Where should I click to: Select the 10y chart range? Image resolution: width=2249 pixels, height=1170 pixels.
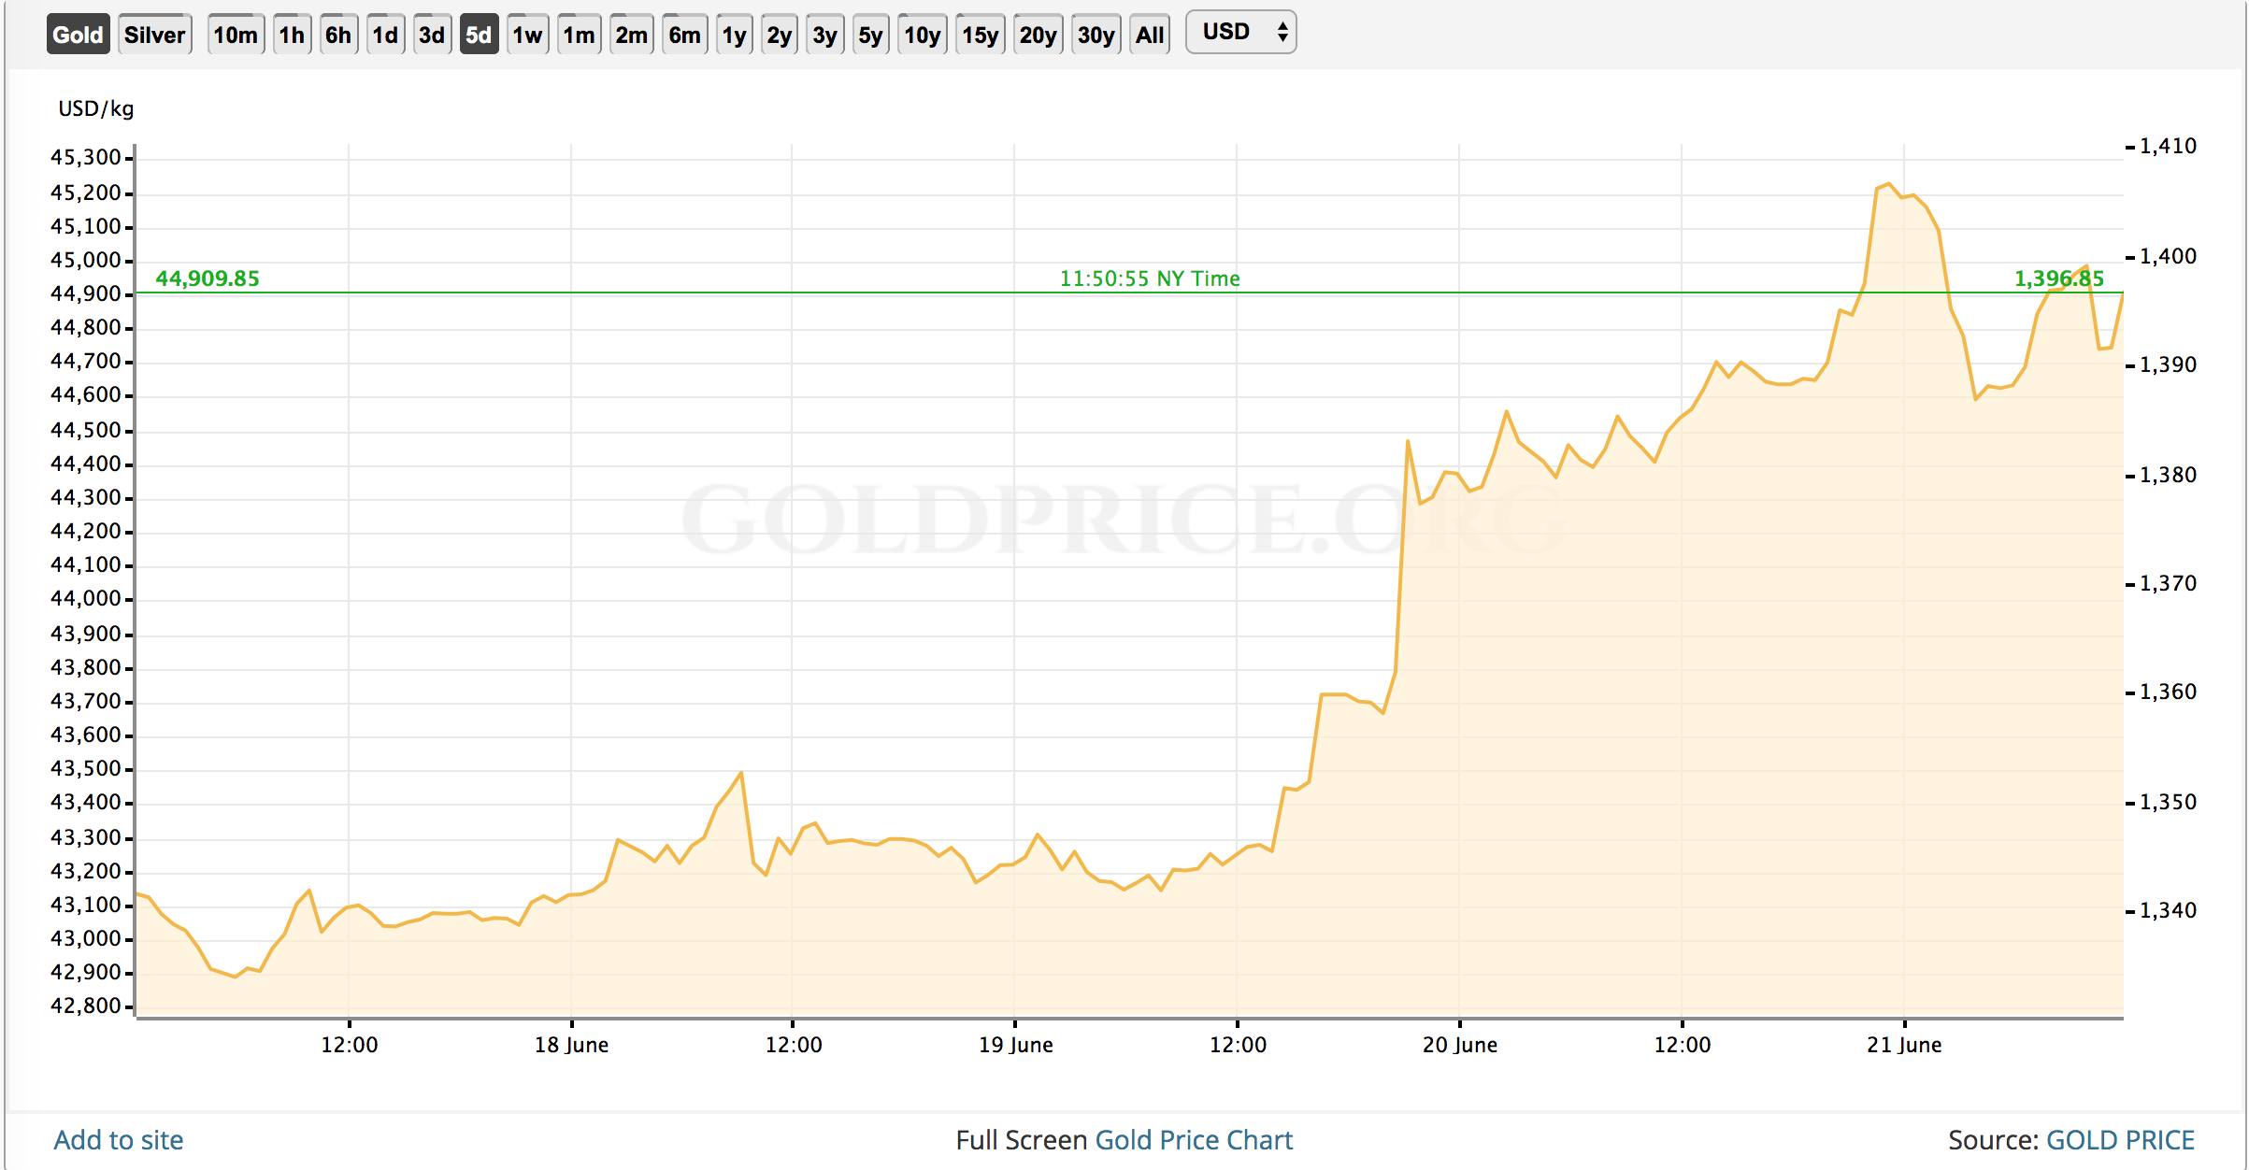[922, 35]
